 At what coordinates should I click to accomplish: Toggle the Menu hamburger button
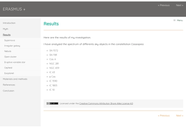tap(178, 21)
